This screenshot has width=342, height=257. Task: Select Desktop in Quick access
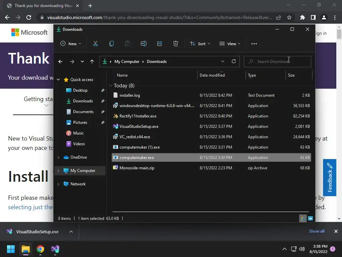(80, 90)
